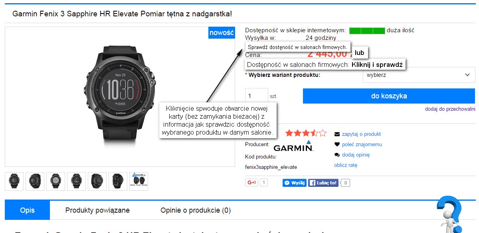Viewport: 479px width, 233px height.
Task: Click the oblicz ratę link
Action: 346,165
